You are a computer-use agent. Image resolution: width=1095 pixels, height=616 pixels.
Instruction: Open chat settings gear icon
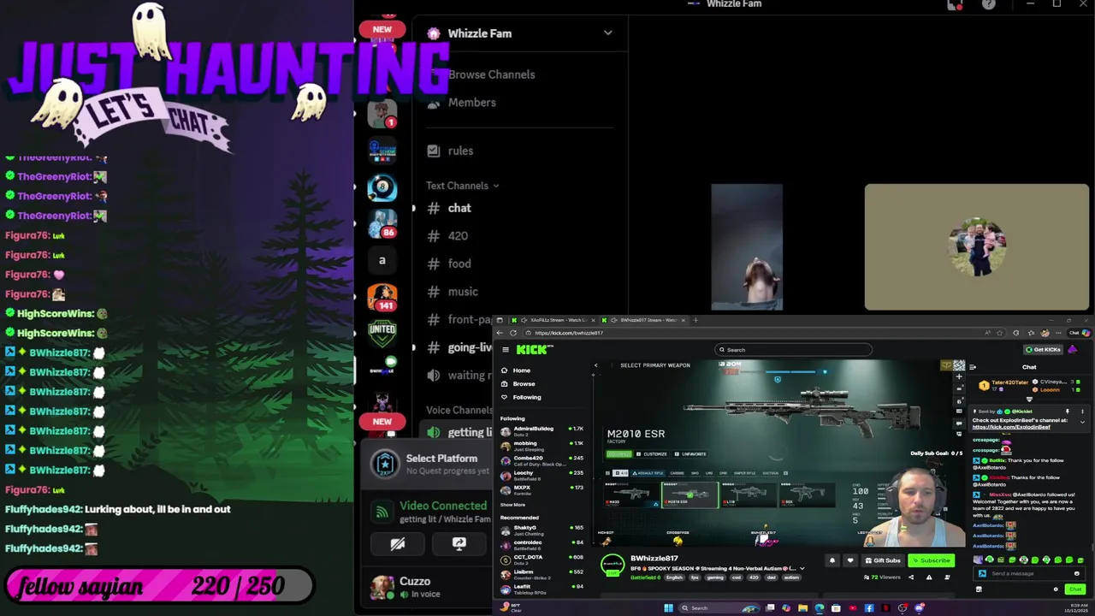pyautogui.click(x=1056, y=589)
